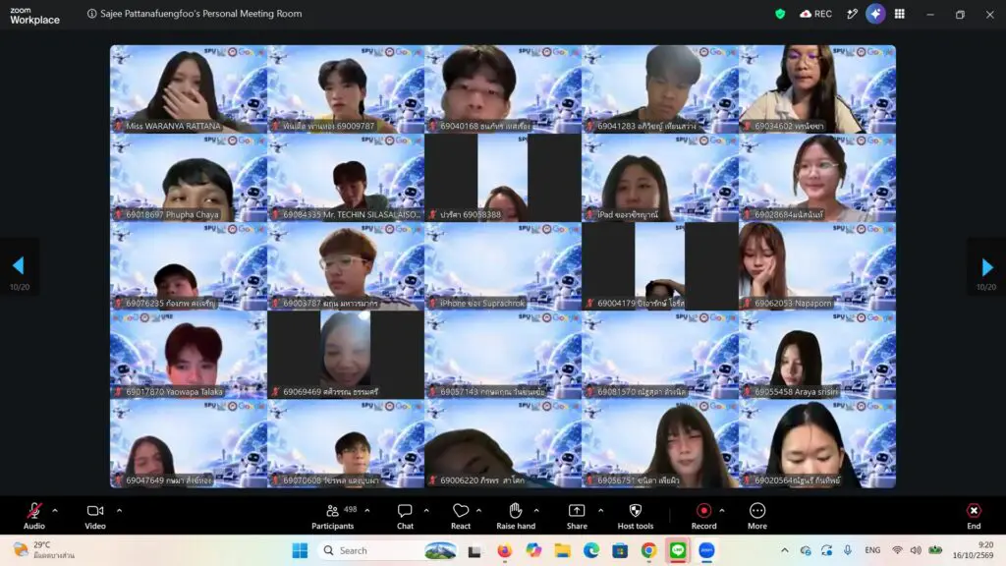
Task: Open the LINE app in taskbar
Action: coord(678,550)
